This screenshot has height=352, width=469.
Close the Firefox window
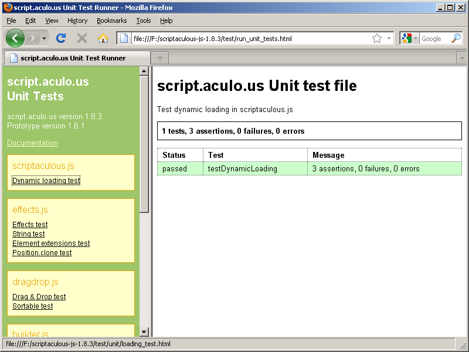pos(461,8)
